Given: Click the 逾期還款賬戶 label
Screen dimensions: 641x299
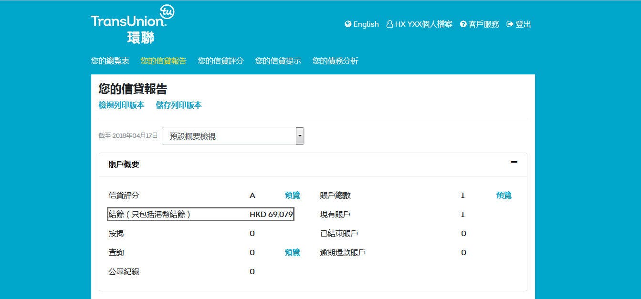Looking at the screenshot, I should [343, 253].
